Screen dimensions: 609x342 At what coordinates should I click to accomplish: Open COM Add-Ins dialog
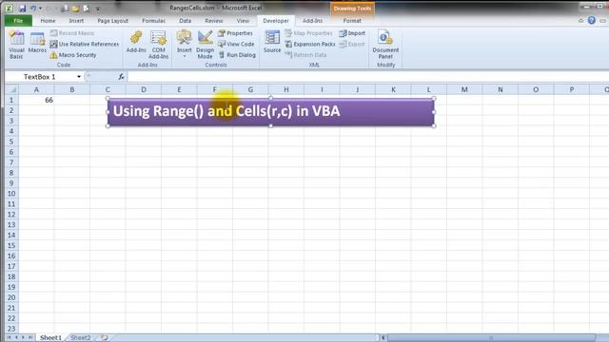tap(159, 45)
